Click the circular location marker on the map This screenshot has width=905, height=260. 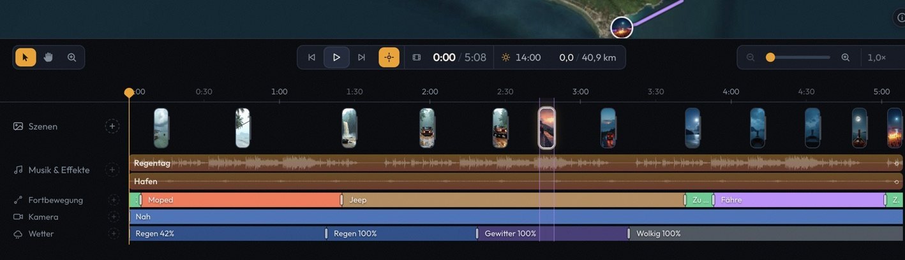(x=622, y=27)
